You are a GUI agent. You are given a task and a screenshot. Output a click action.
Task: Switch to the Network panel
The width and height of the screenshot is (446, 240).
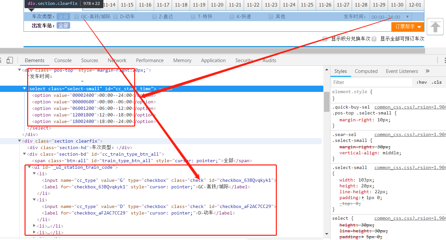pos(117,60)
